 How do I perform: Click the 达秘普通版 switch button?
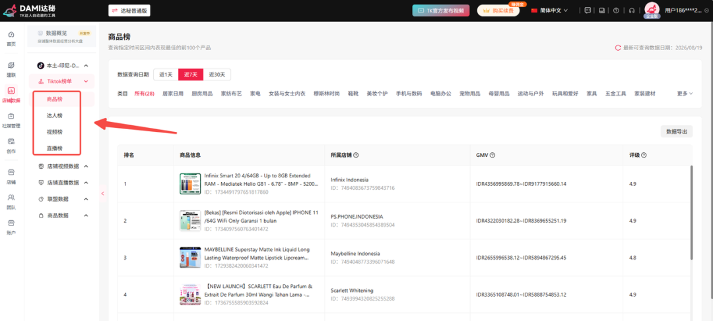pyautogui.click(x=129, y=11)
